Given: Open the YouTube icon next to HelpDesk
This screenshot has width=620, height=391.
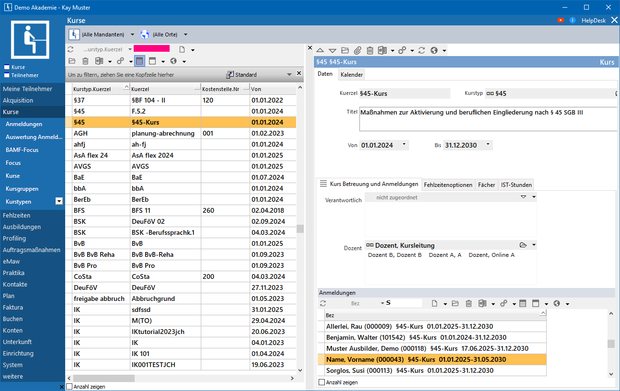Looking at the screenshot, I should click(561, 20).
